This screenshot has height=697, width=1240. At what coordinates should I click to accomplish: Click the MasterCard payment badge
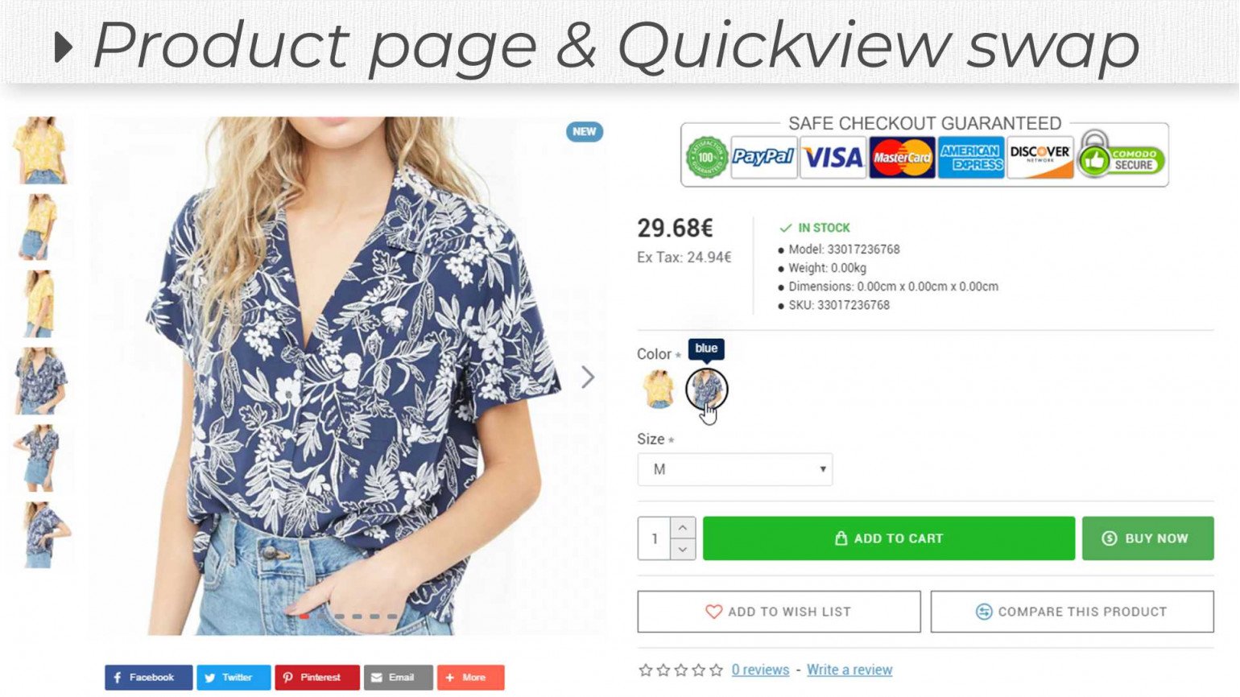click(902, 157)
